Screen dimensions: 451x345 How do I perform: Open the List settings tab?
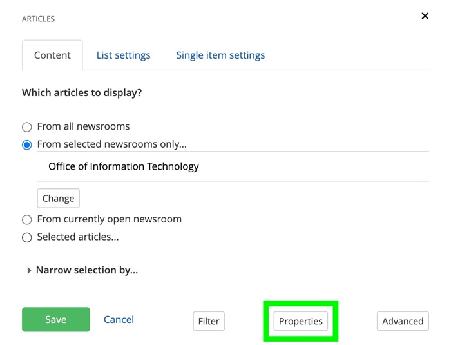pyautogui.click(x=123, y=55)
